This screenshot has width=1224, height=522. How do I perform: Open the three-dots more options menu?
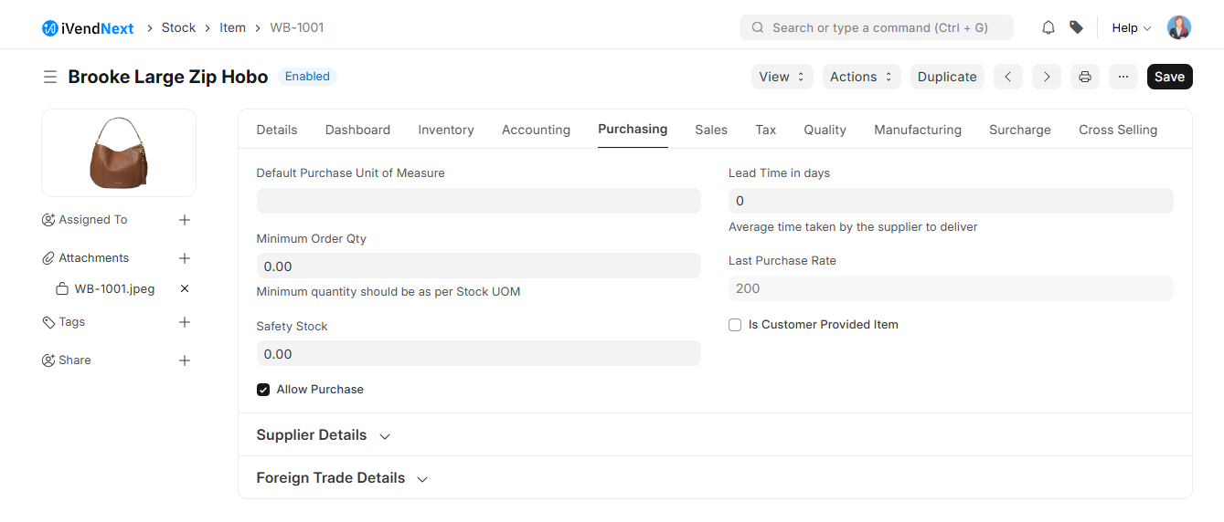point(1123,77)
